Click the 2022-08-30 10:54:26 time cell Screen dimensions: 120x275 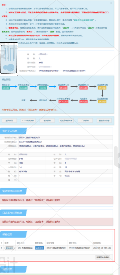pyautogui.click(x=103, y=248)
